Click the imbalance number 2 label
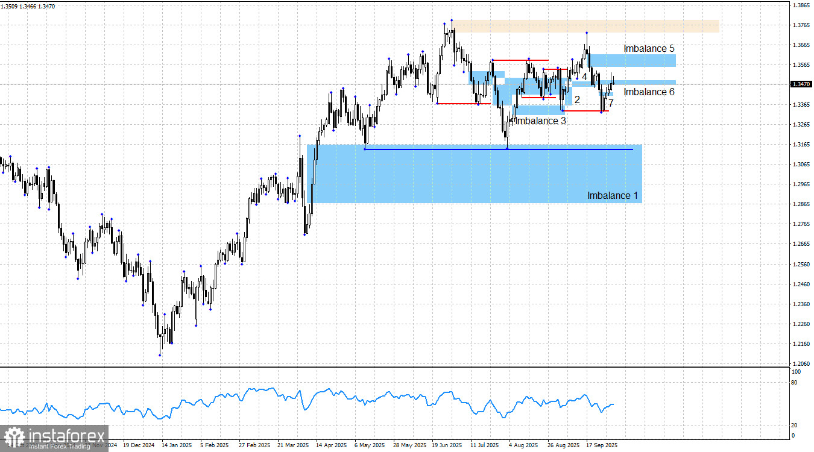 tap(577, 99)
